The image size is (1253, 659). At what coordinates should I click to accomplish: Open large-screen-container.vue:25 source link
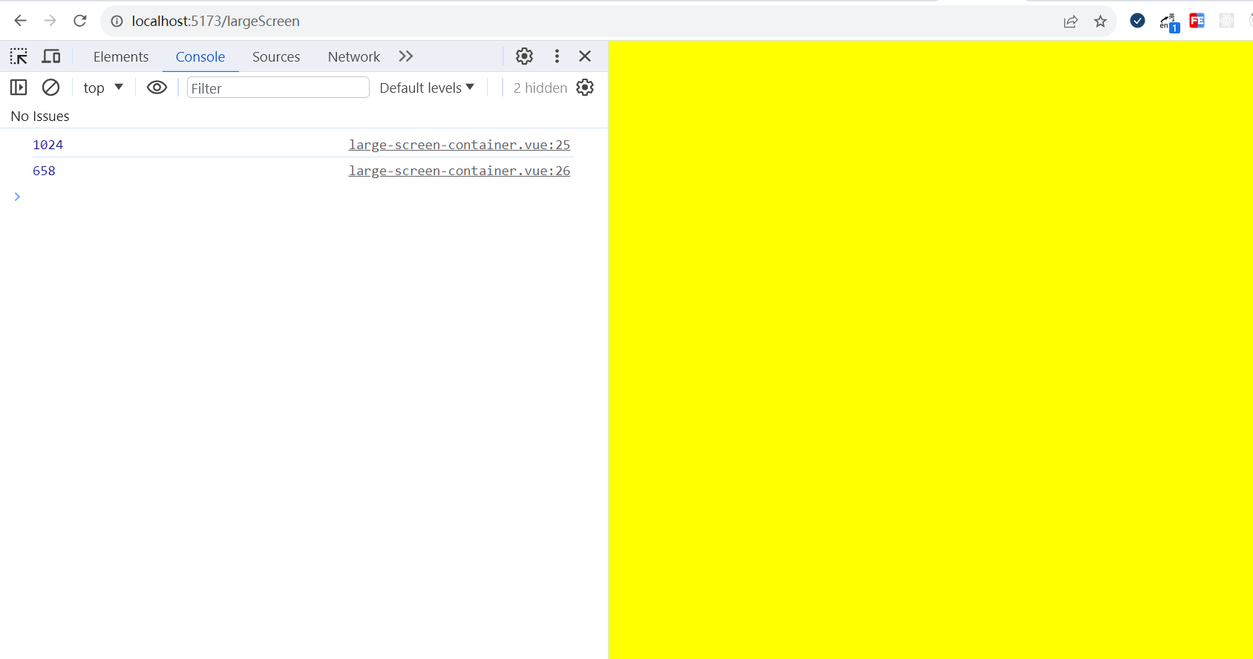(459, 145)
